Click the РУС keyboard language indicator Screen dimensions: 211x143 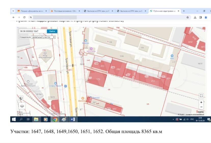pyautogui.click(x=193, y=119)
